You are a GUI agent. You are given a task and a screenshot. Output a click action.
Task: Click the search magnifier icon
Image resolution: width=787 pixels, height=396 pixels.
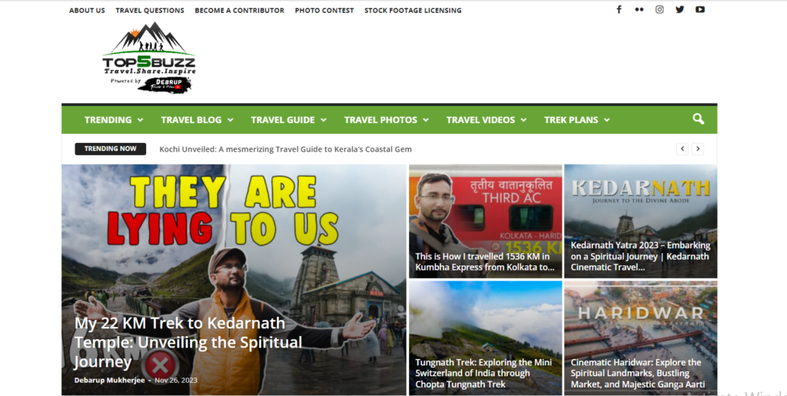click(x=698, y=119)
